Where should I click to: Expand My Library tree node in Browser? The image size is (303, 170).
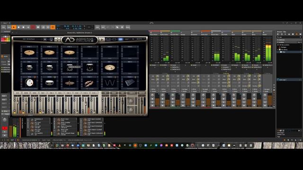(278, 50)
